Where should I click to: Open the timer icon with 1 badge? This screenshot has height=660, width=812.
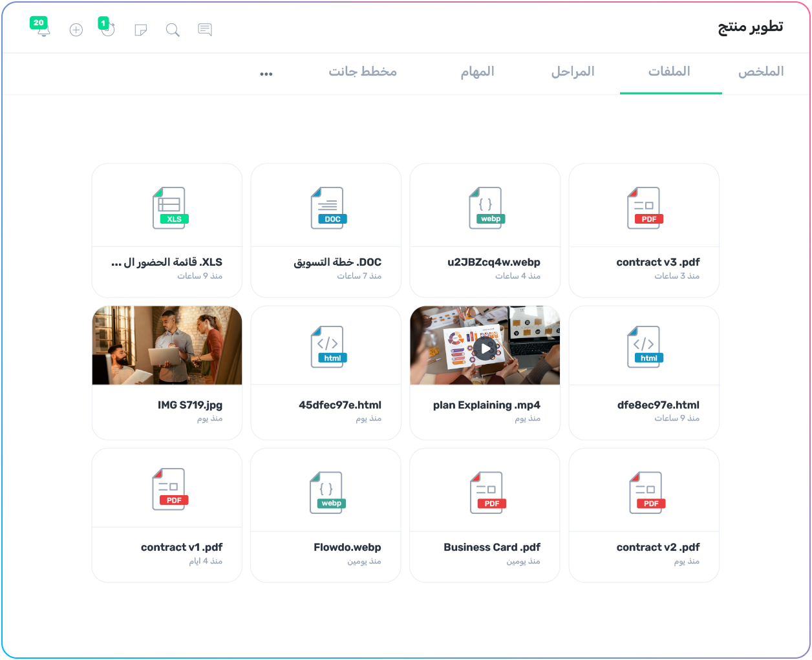click(108, 30)
